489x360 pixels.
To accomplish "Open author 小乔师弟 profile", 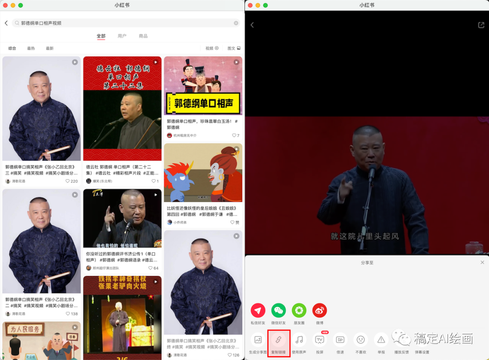I will (177, 222).
